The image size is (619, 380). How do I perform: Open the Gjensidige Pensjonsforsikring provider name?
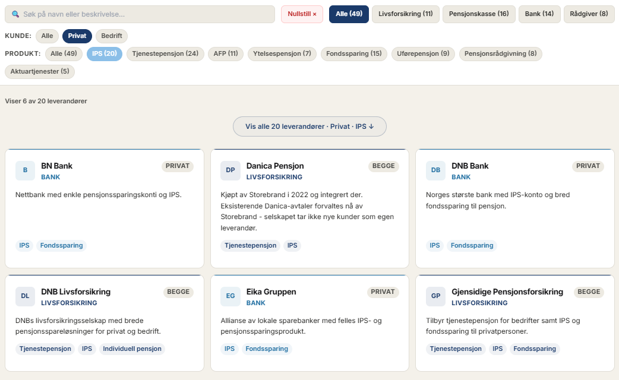pos(507,292)
